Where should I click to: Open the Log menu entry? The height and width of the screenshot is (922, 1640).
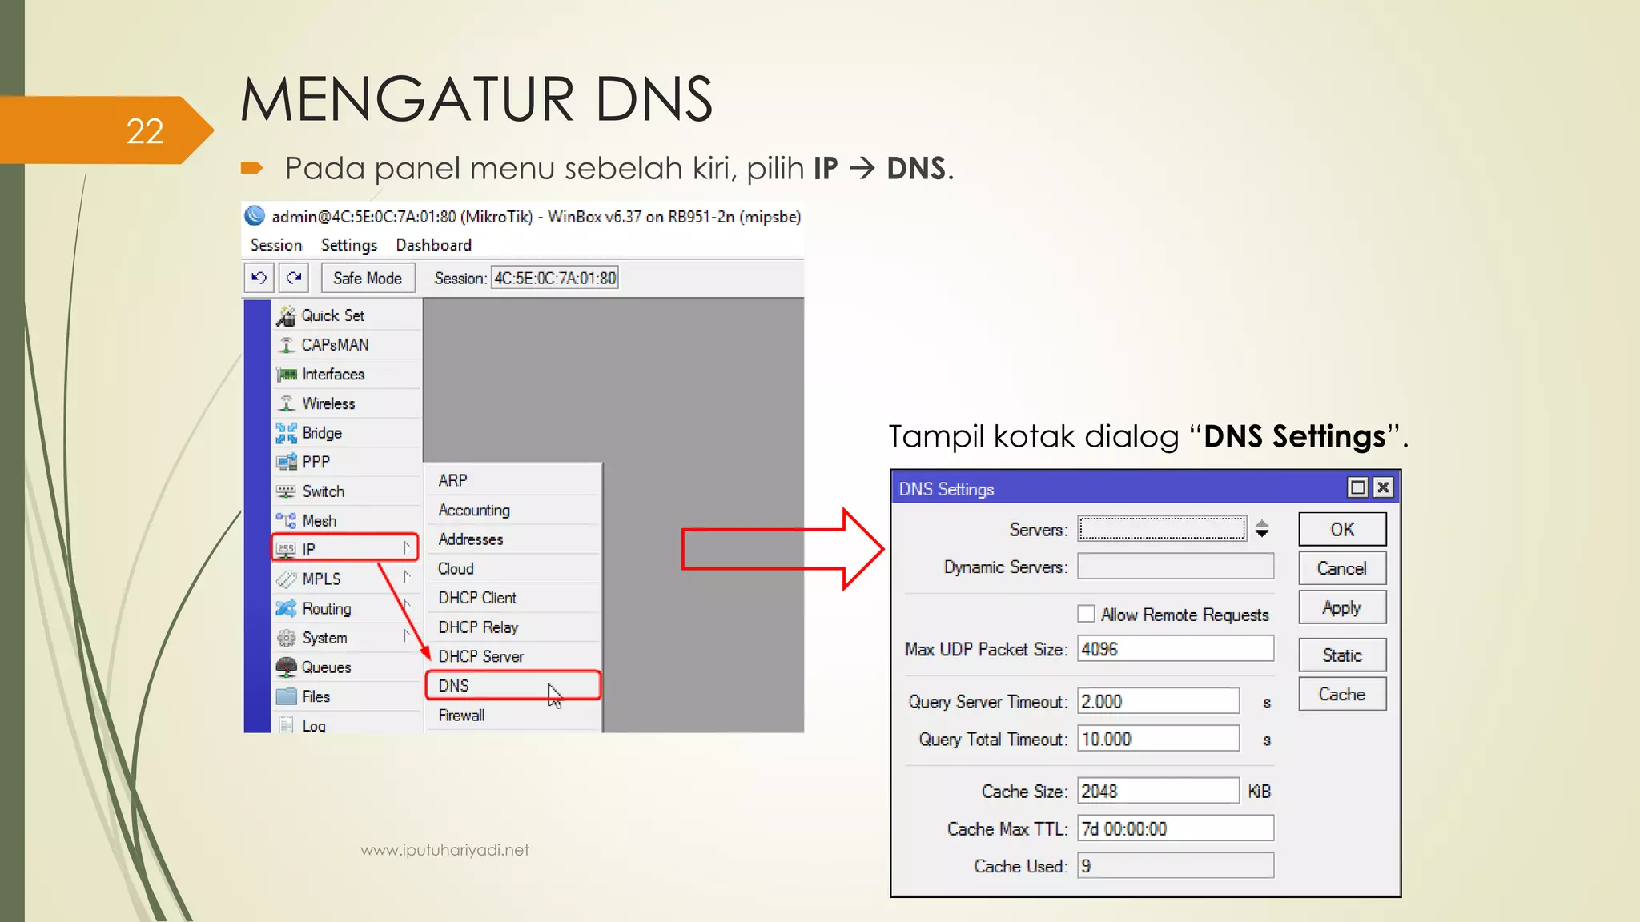click(x=347, y=724)
